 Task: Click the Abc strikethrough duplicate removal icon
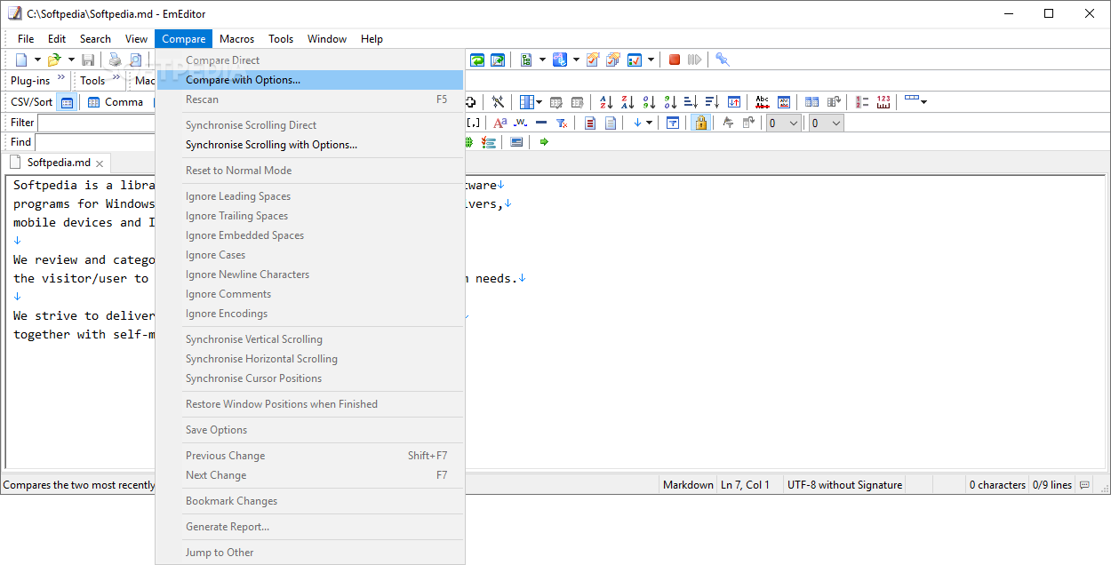[762, 102]
